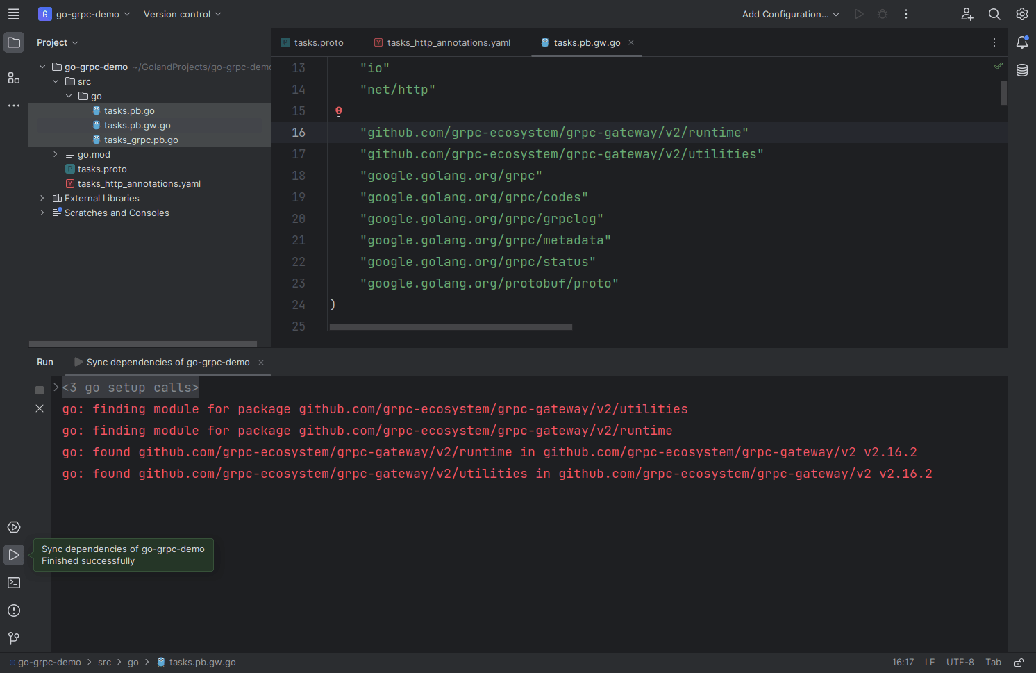
Task: Open the Problems tool window
Action: pos(14,610)
